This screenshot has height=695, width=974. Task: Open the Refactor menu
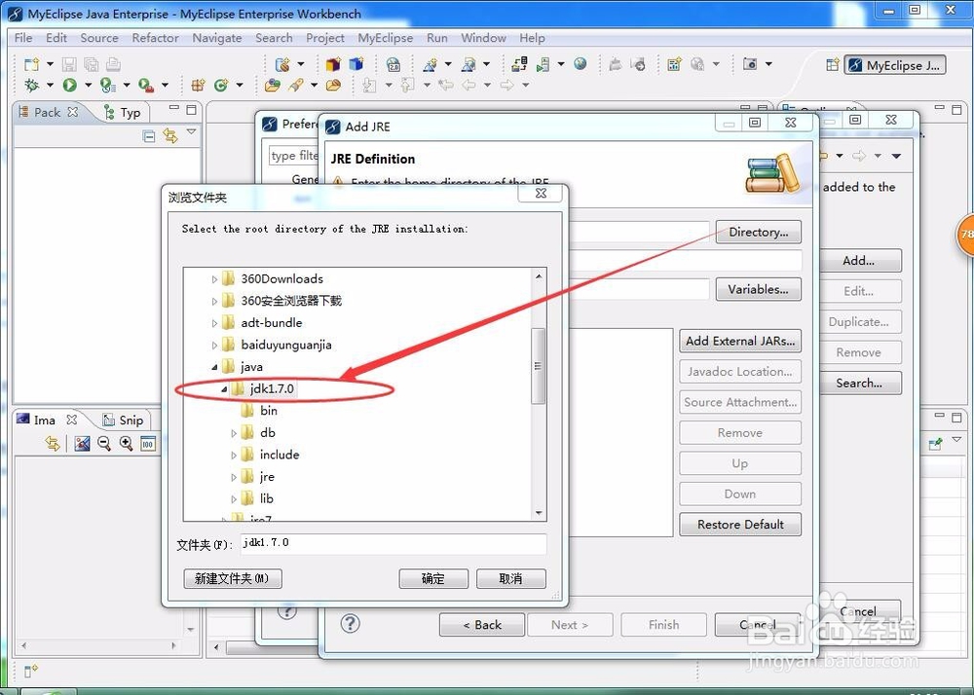point(155,38)
